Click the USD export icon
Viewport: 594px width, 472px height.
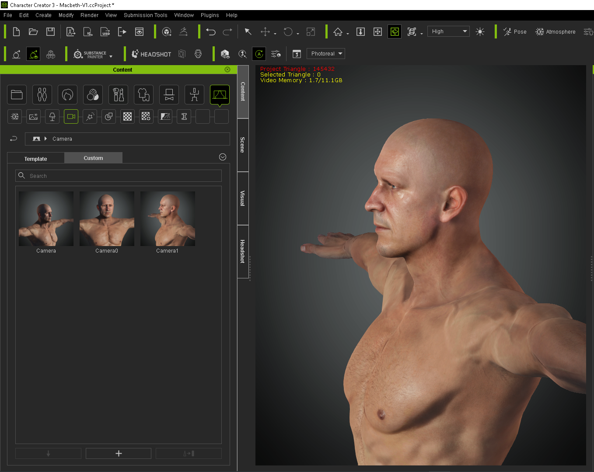(x=105, y=31)
